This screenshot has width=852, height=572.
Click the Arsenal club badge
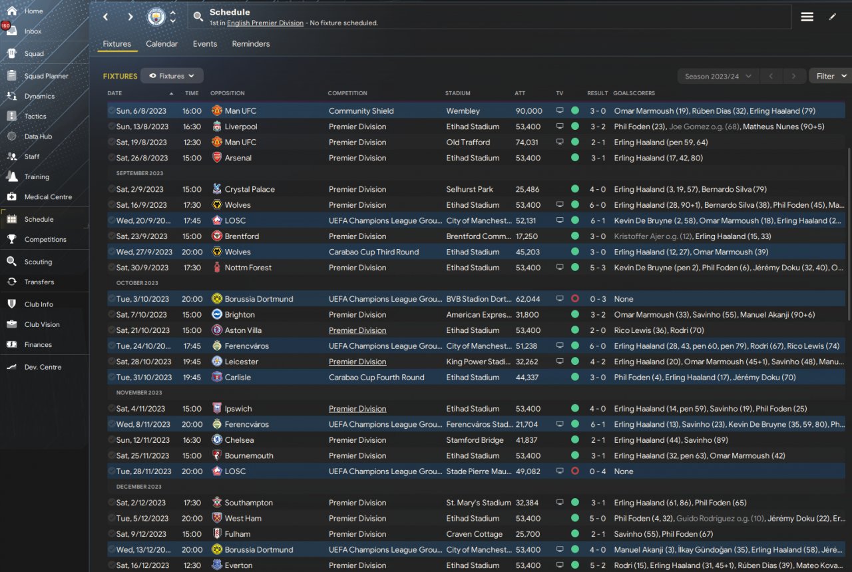(216, 158)
